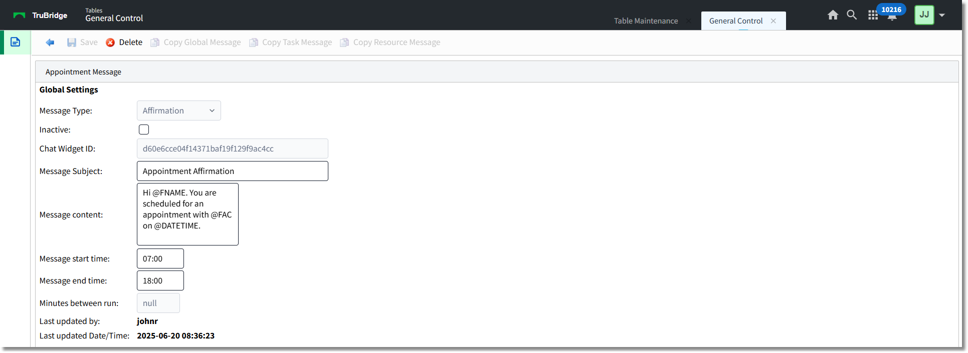This screenshot has width=968, height=353.
Task: Click the Save floppy disk icon
Action: [72, 42]
